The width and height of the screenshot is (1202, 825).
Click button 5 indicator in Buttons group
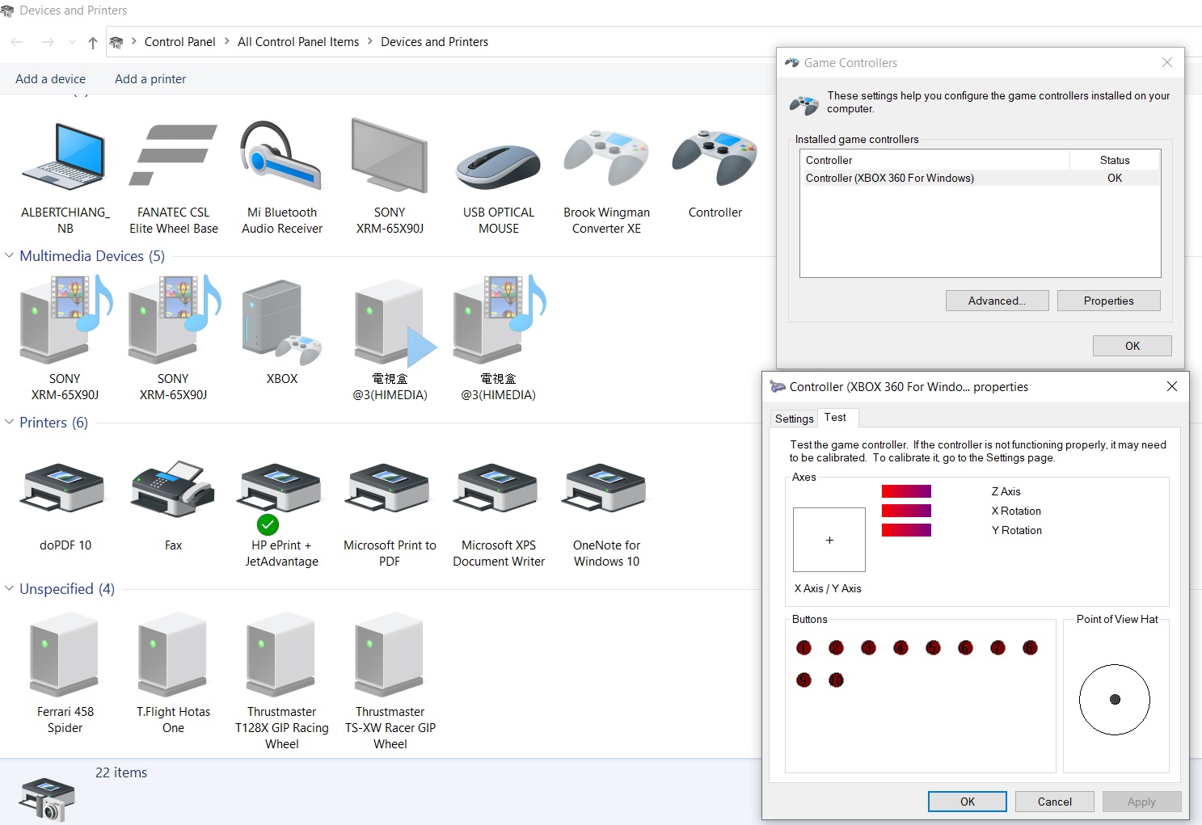coord(933,648)
